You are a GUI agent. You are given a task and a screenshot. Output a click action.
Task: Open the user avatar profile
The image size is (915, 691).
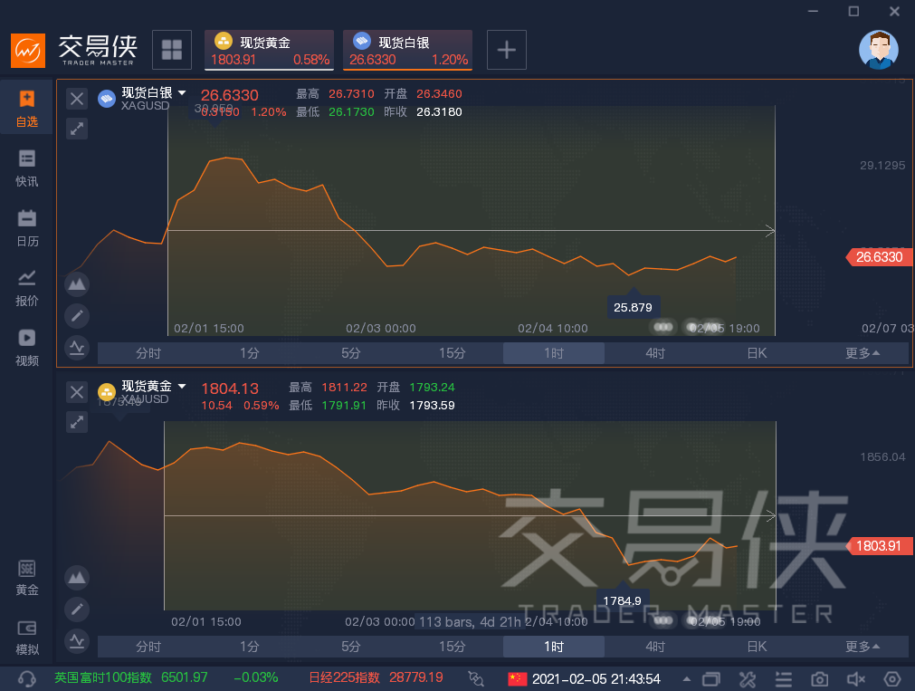(878, 50)
